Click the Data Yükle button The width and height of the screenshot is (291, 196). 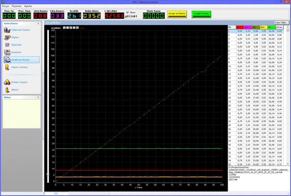point(281,23)
